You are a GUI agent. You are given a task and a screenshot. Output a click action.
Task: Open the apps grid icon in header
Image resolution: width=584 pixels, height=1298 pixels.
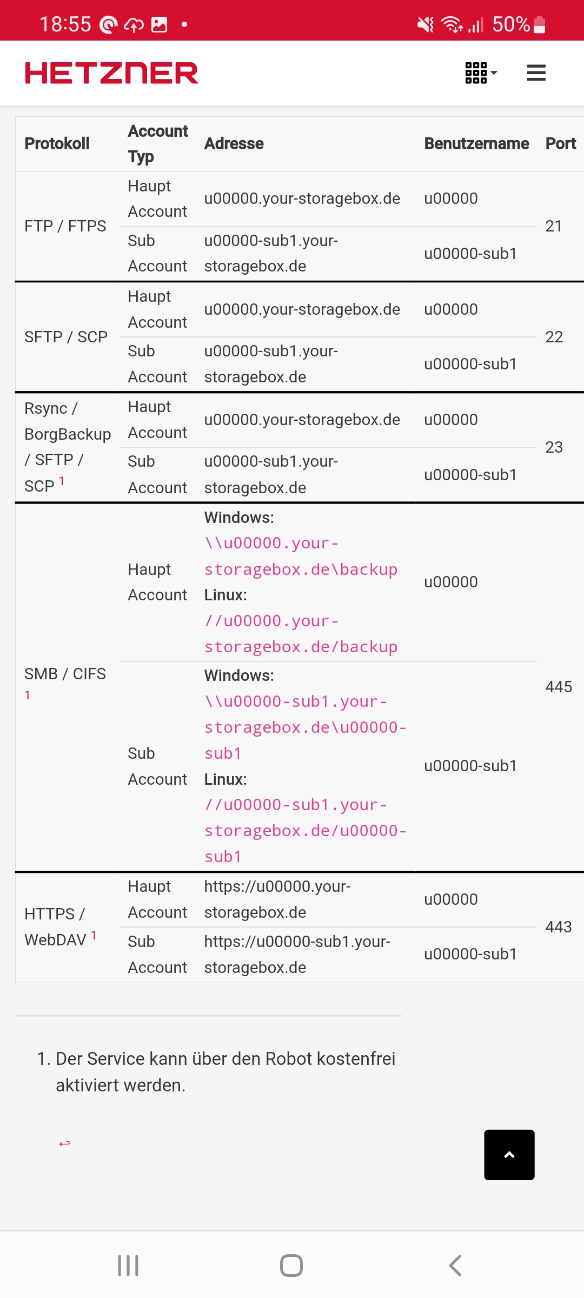pyautogui.click(x=475, y=72)
